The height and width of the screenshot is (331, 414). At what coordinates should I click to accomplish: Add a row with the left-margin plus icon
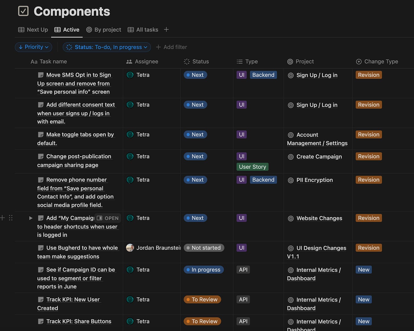(3, 218)
